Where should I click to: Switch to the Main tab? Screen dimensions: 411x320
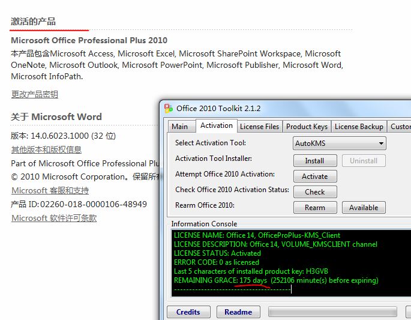pyautogui.click(x=179, y=127)
